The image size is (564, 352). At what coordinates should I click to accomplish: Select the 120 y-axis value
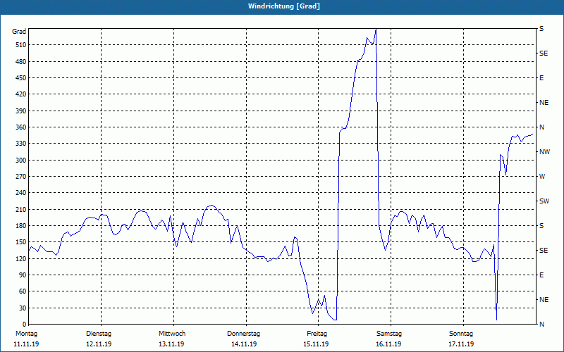coord(22,258)
